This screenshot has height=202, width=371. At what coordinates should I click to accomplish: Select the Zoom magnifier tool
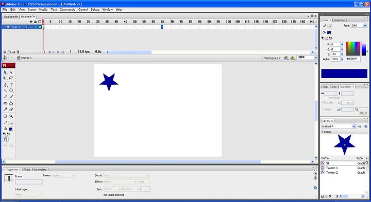tap(11, 116)
